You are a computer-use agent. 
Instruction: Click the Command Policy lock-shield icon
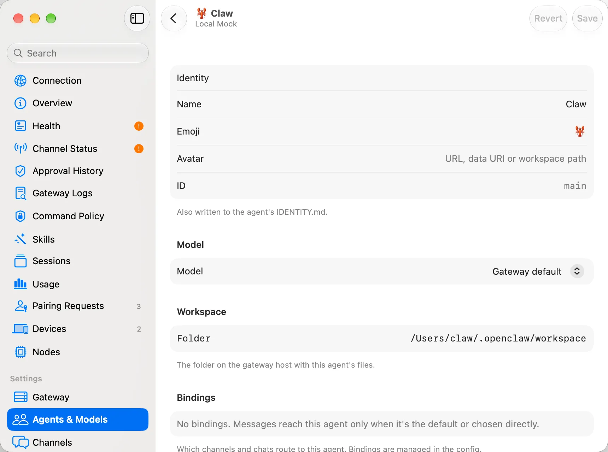tap(21, 216)
